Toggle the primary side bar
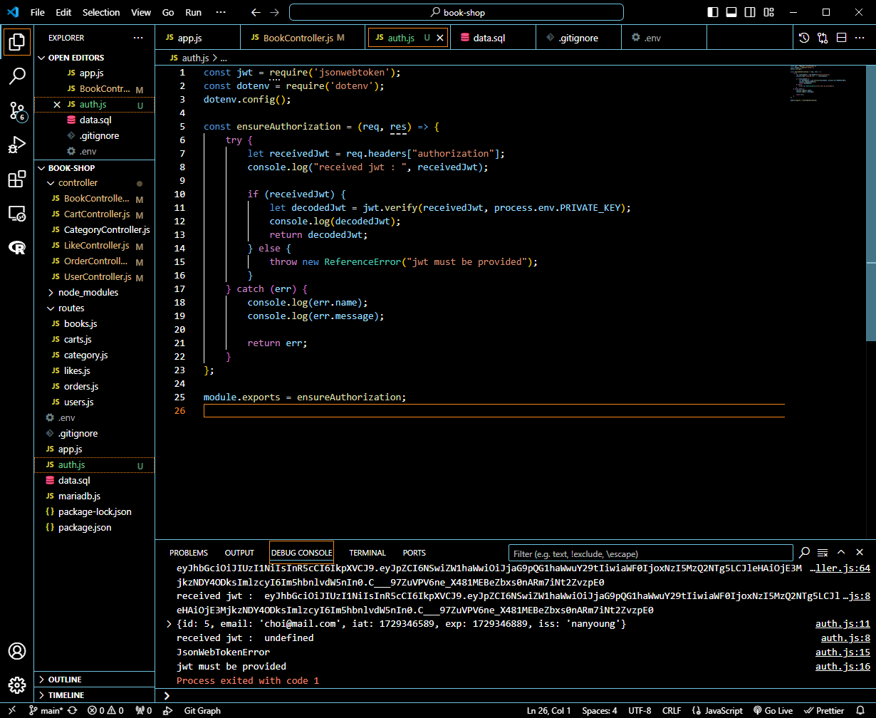Viewport: 876px width, 718px height. click(x=713, y=12)
